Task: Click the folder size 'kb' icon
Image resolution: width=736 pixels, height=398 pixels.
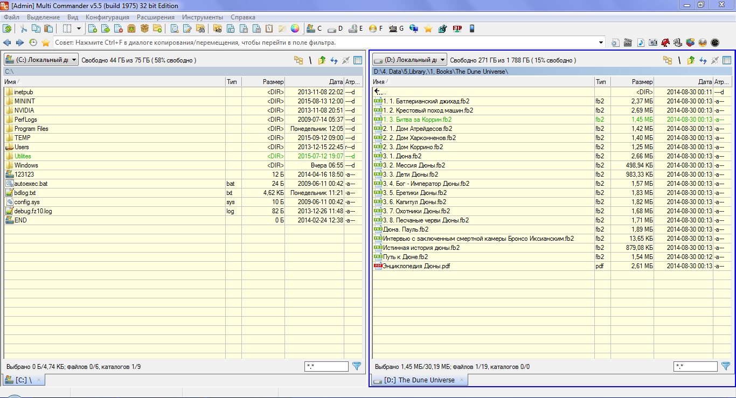Action: tap(218, 29)
